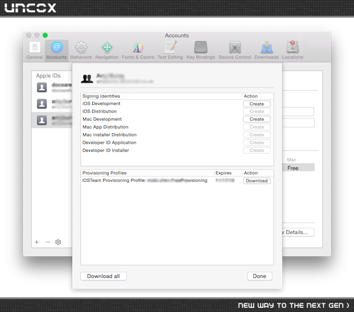
Task: Select the Accounts preferences tab
Action: pos(56,50)
